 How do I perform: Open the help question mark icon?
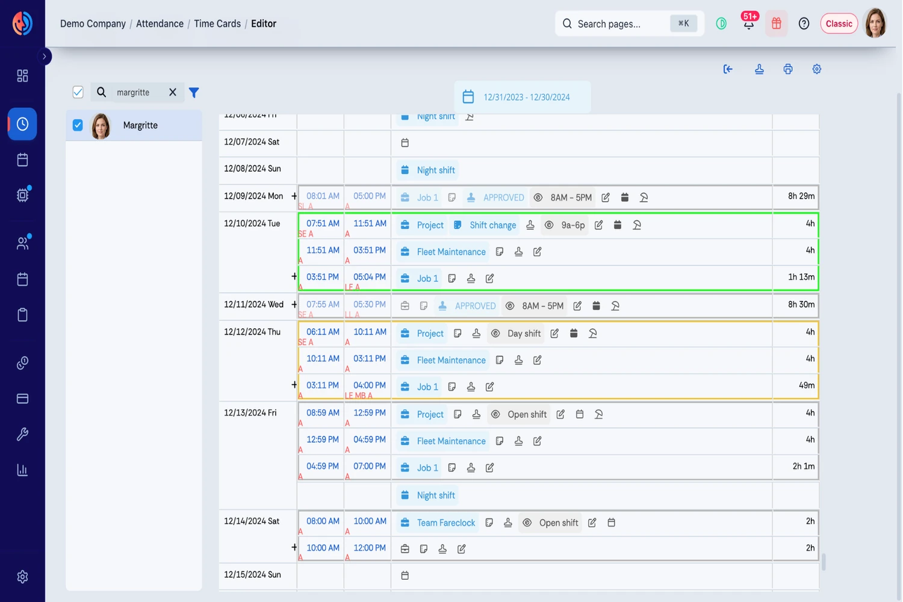[x=804, y=23]
